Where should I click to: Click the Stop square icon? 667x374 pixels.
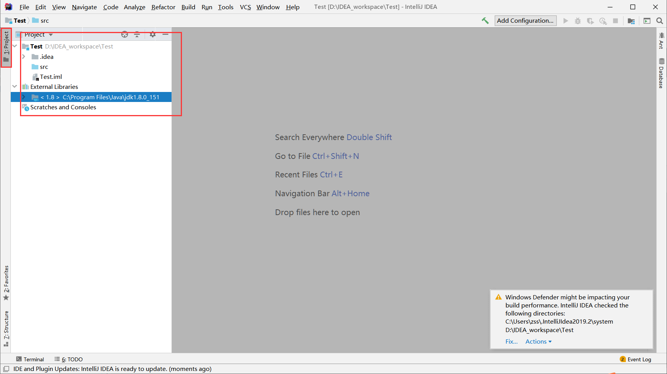(615, 21)
